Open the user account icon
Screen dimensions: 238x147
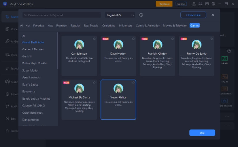coord(194,4)
